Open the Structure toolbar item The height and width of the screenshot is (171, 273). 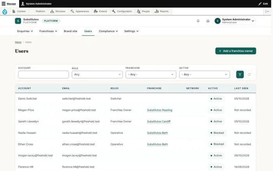pyautogui.click(x=58, y=11)
